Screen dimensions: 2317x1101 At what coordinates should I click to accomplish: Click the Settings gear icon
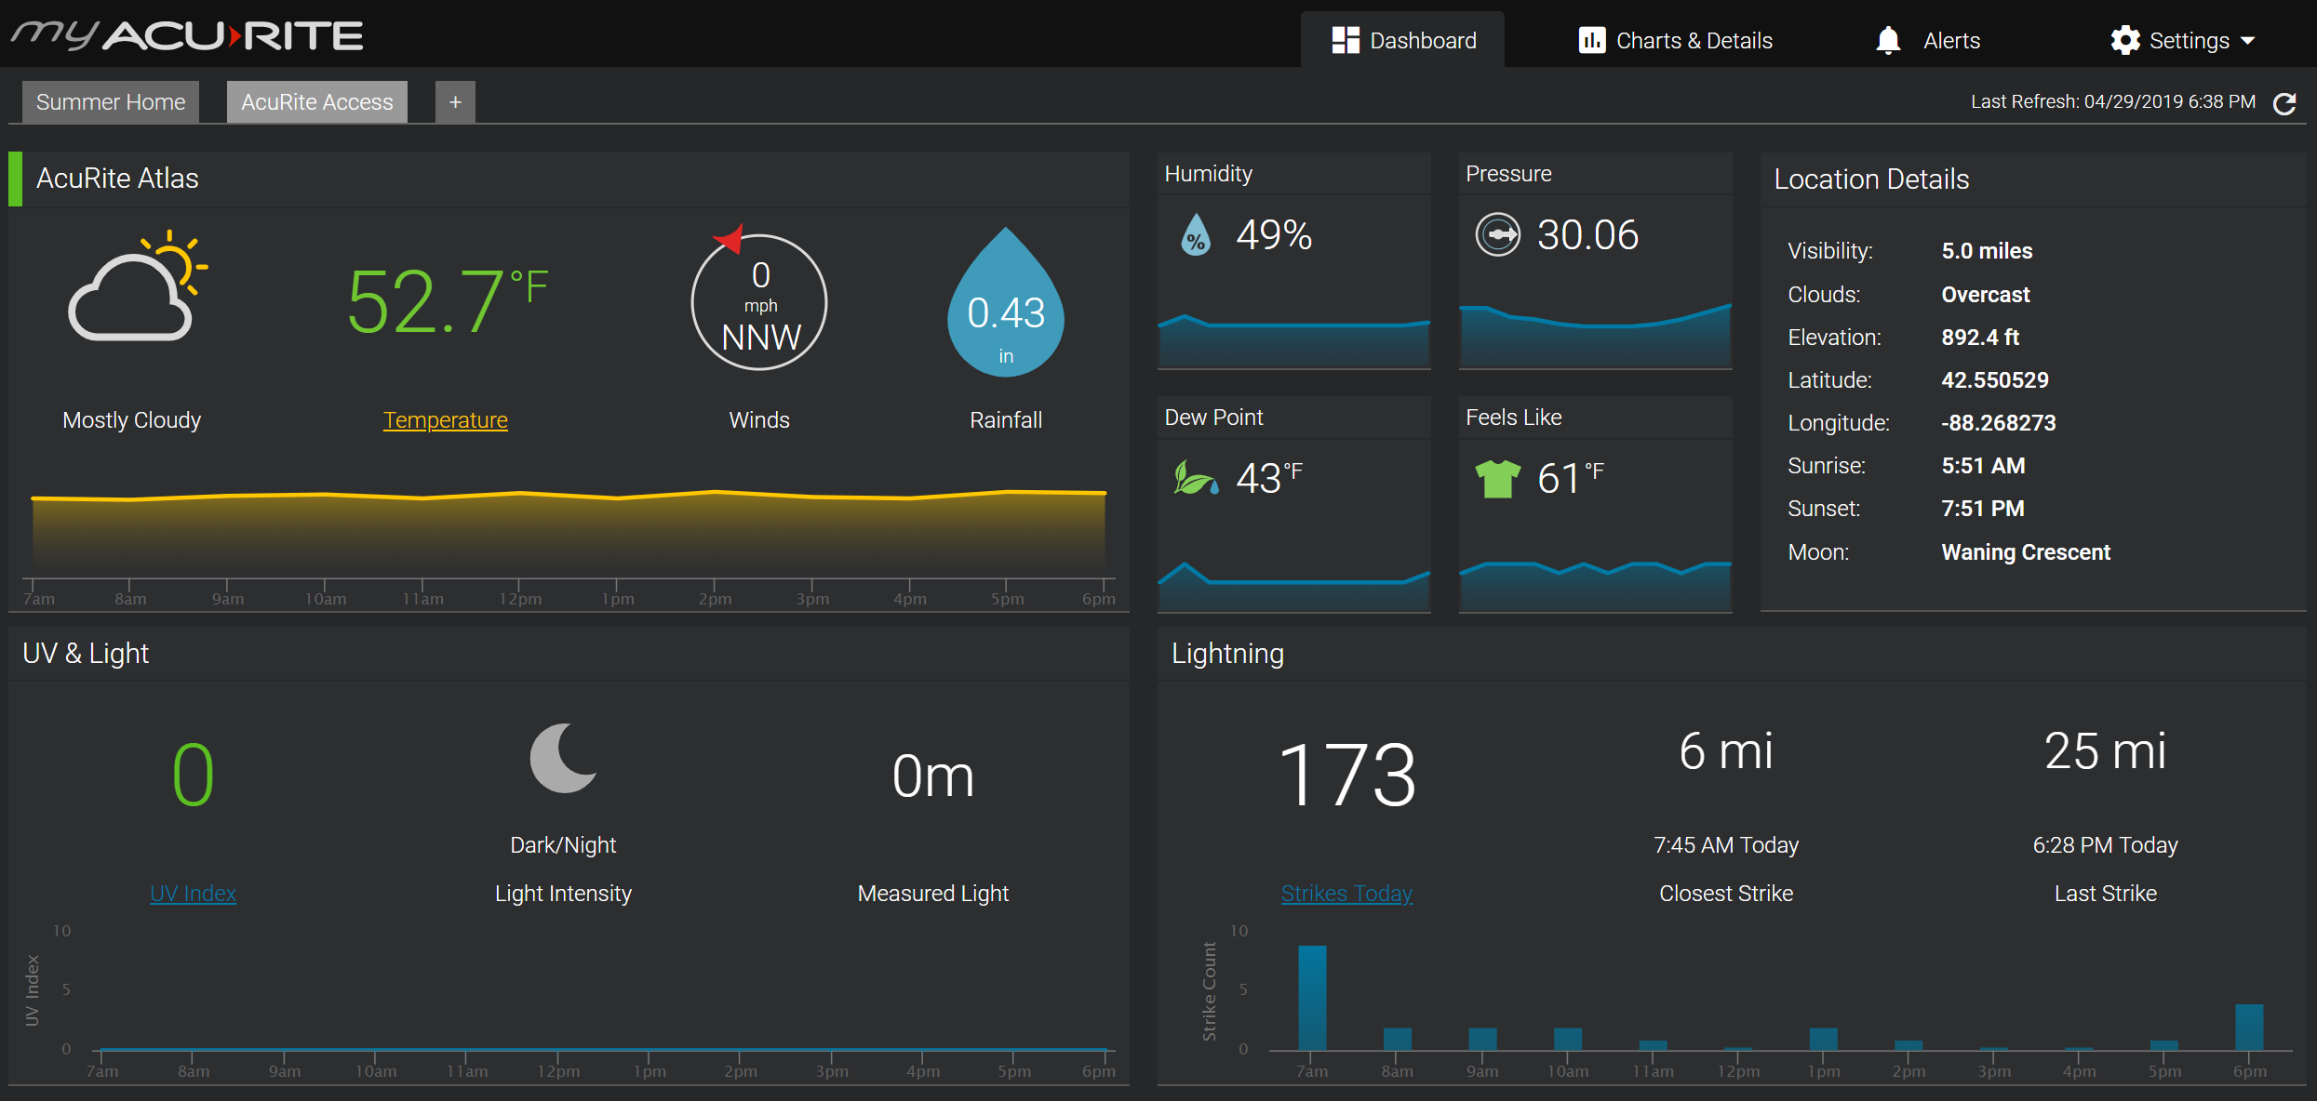pos(2125,41)
